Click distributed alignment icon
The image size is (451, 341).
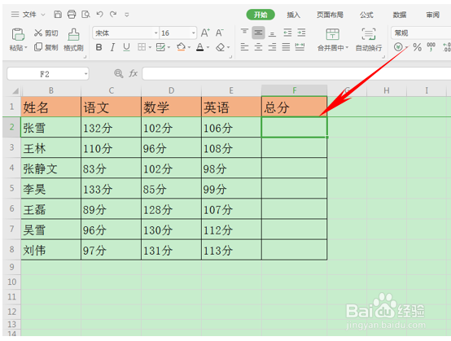[300, 47]
